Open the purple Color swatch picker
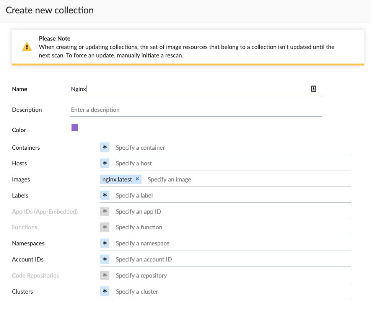This screenshot has height=317, width=371. point(75,127)
